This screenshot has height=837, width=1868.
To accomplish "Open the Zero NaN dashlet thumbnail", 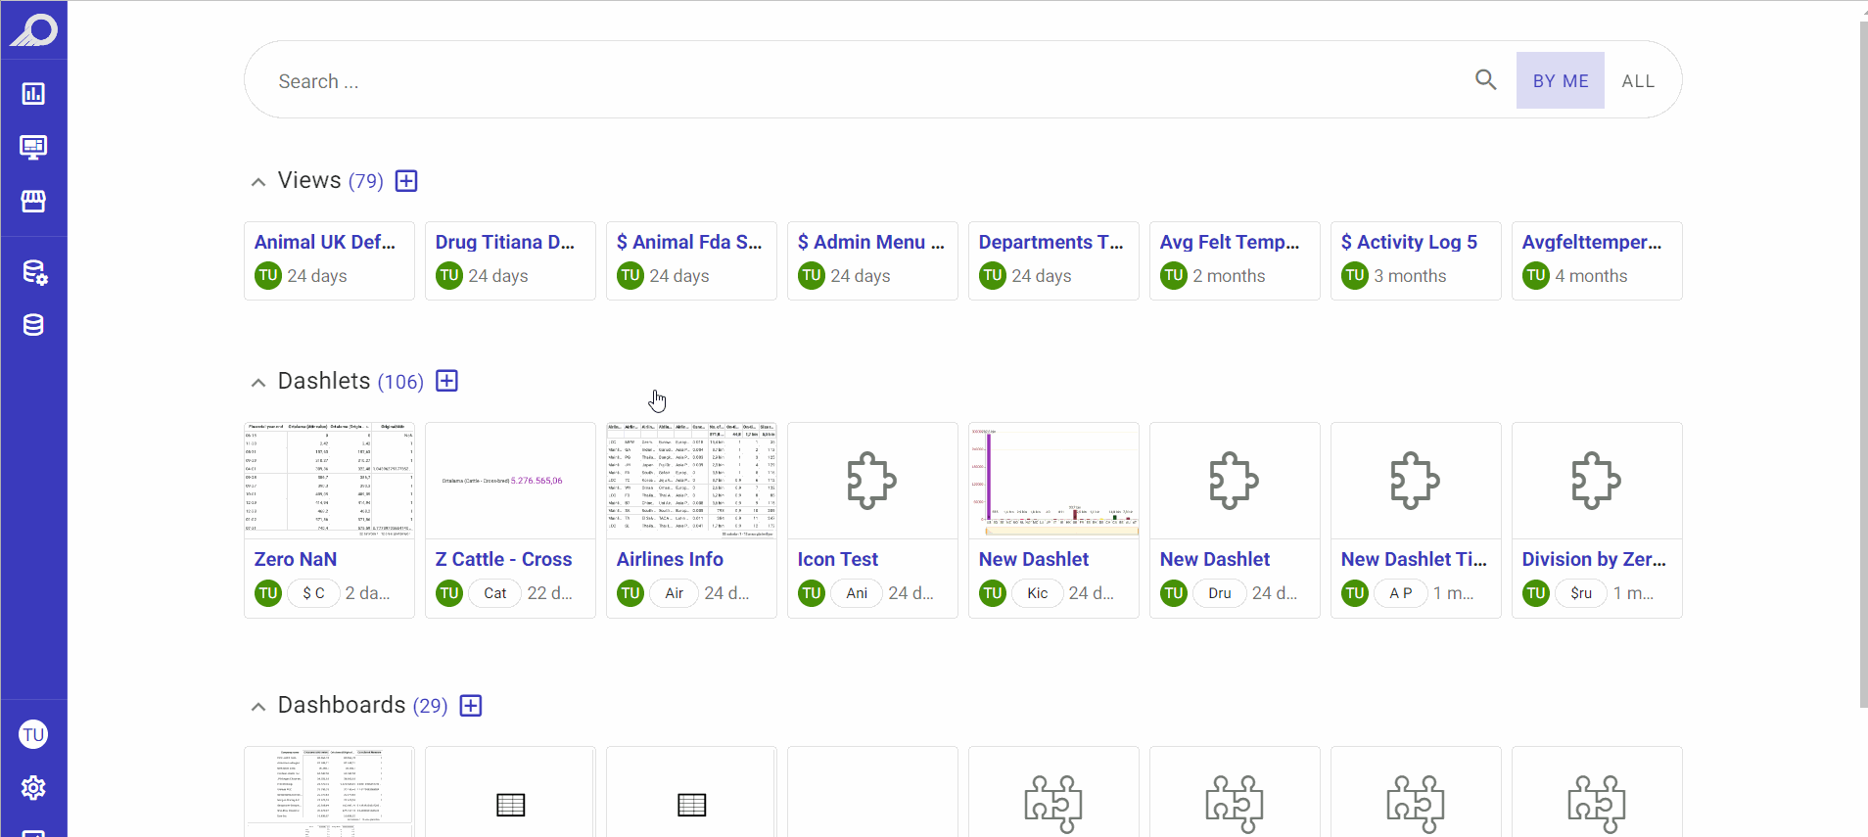I will pos(329,481).
